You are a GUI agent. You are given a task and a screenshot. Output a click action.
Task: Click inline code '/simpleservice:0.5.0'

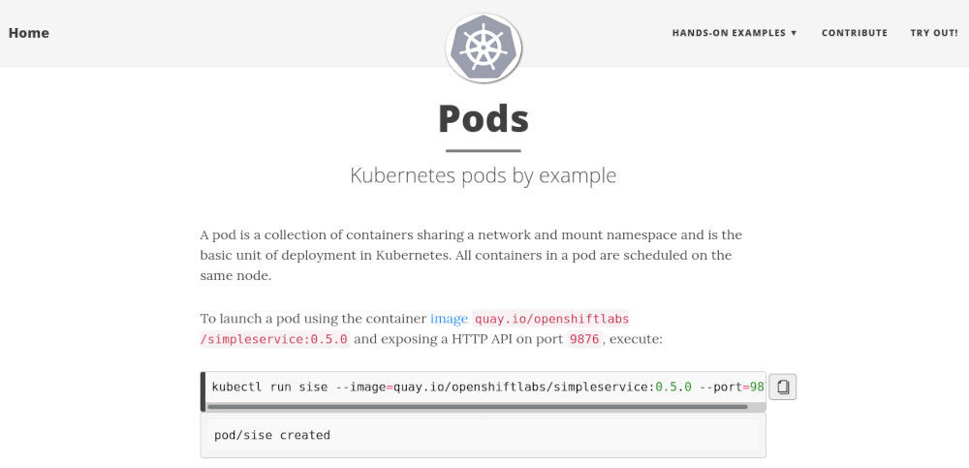coord(275,339)
